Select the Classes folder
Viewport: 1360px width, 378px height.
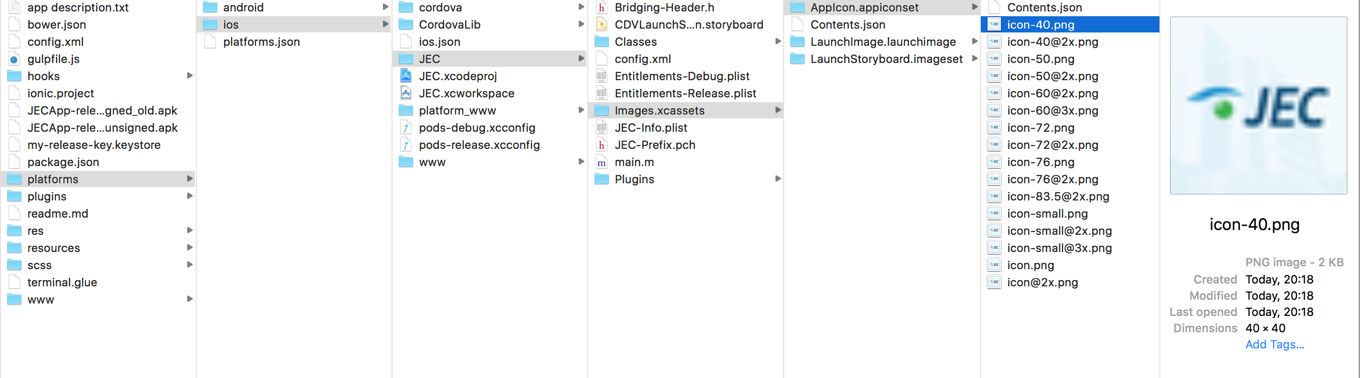(686, 42)
